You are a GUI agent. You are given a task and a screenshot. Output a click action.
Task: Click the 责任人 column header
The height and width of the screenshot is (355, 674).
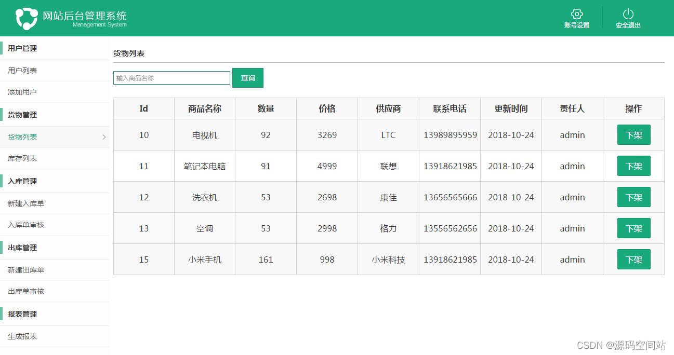[x=572, y=108]
